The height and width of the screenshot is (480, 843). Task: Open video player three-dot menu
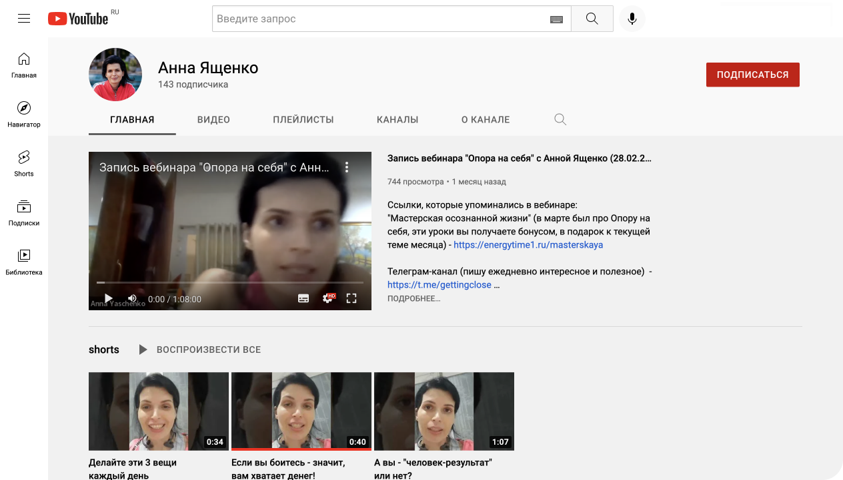(347, 167)
